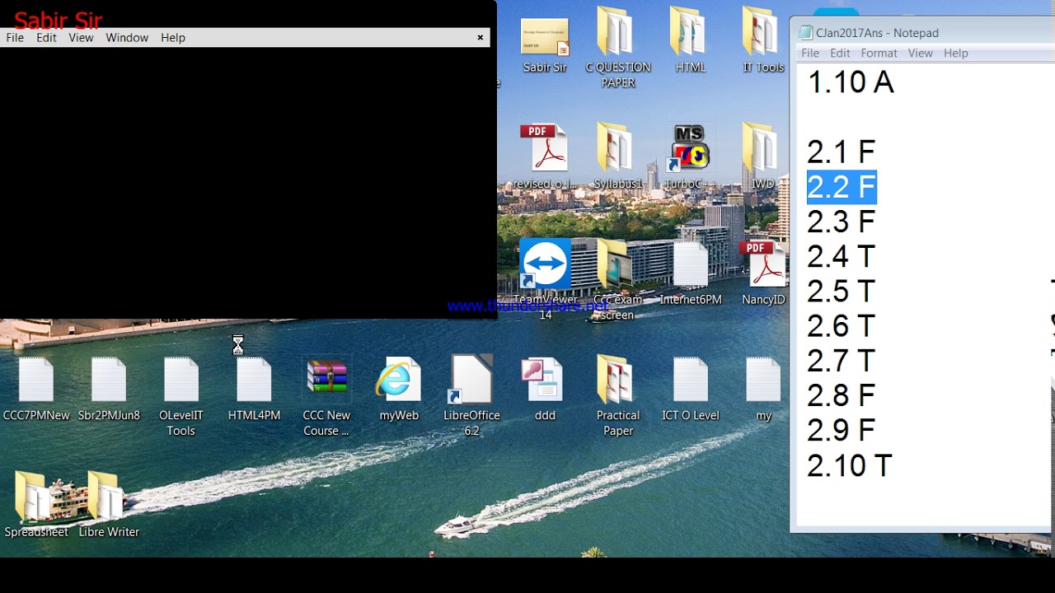The width and height of the screenshot is (1055, 593).
Task: Click the line '2.5 T' in Notepad
Action: 841,292
